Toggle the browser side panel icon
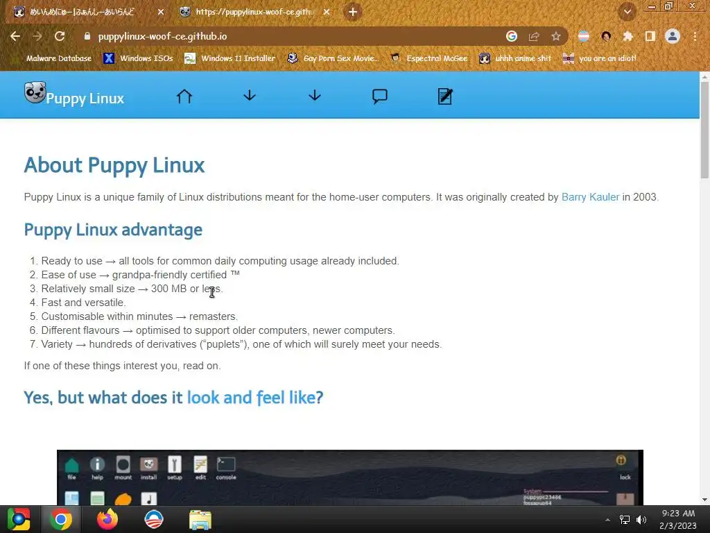710x533 pixels. point(650,36)
